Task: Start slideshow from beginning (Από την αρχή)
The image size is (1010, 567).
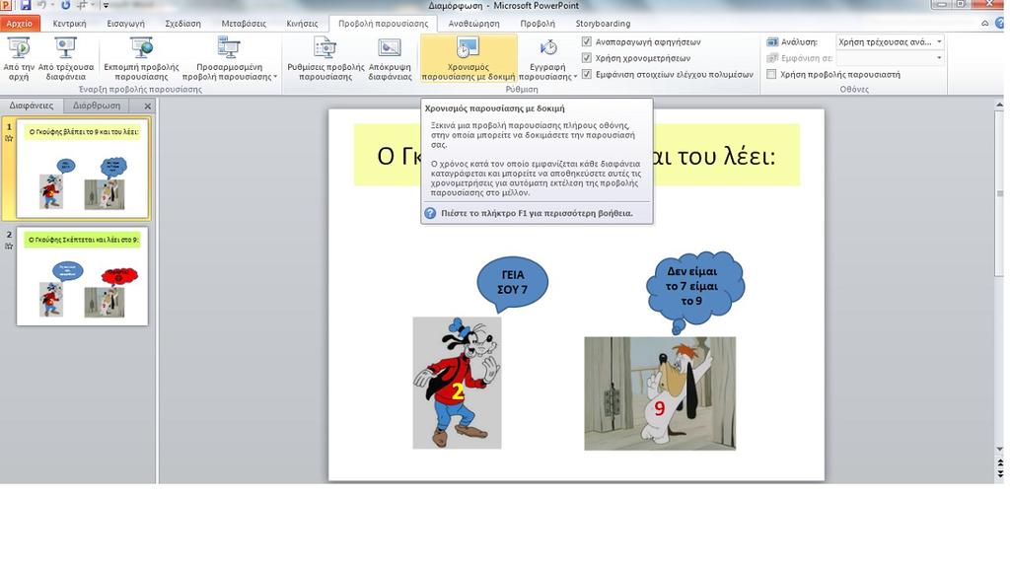Action: coord(19,58)
